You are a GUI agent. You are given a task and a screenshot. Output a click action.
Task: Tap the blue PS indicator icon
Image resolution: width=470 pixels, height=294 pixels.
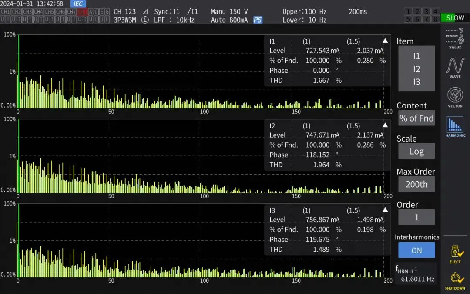258,20
